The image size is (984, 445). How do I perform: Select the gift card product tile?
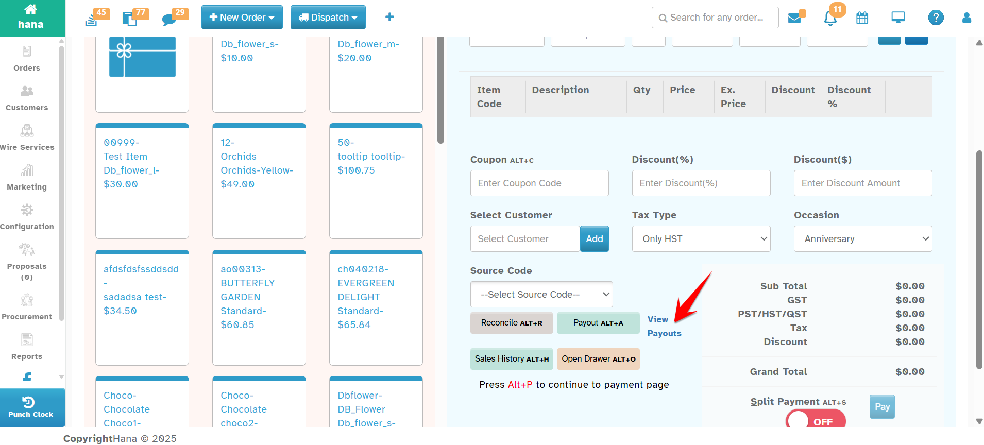click(142, 74)
